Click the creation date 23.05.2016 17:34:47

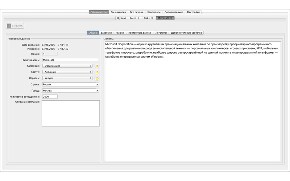[x=55, y=45]
